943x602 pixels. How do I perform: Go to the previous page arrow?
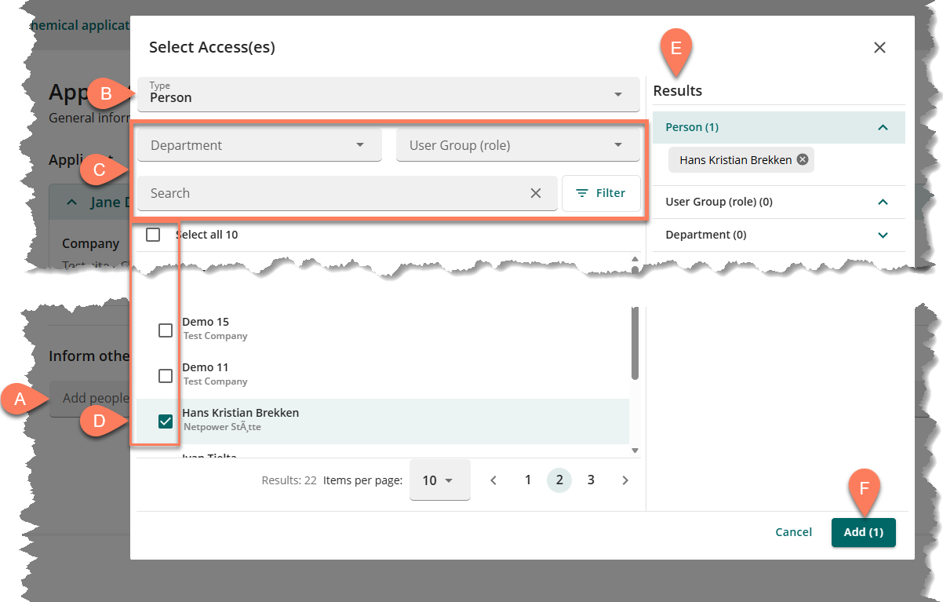[x=493, y=480]
